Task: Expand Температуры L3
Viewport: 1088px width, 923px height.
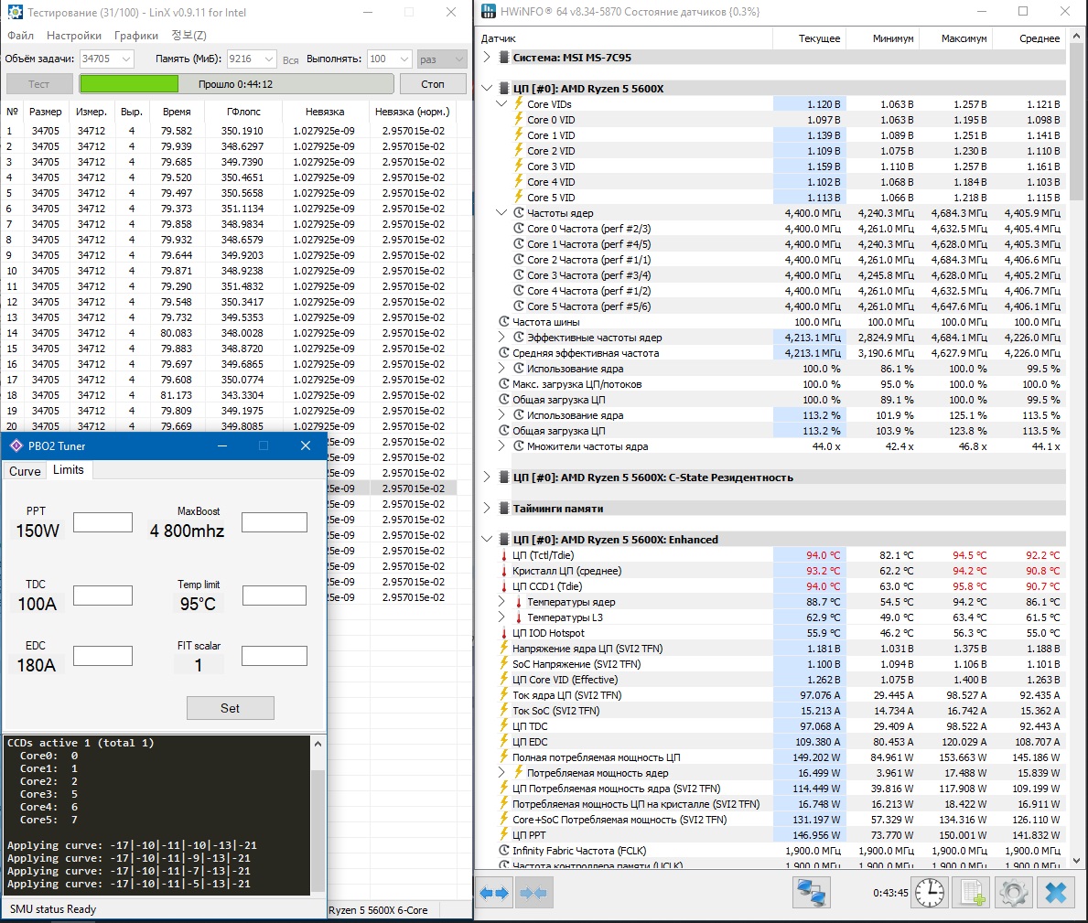Action: click(501, 617)
